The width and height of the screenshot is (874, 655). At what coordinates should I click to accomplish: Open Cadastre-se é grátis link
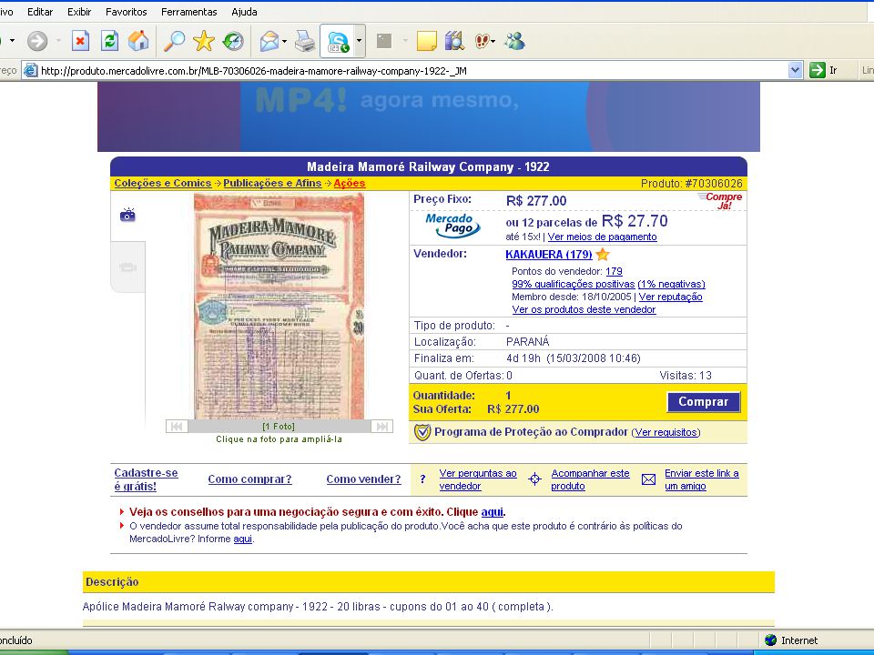point(146,479)
